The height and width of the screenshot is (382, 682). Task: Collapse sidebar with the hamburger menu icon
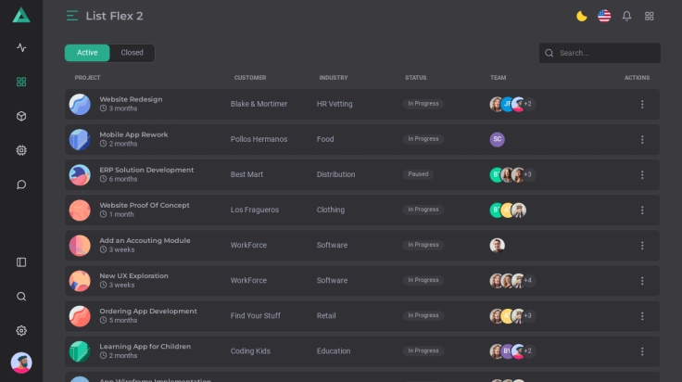coord(72,16)
